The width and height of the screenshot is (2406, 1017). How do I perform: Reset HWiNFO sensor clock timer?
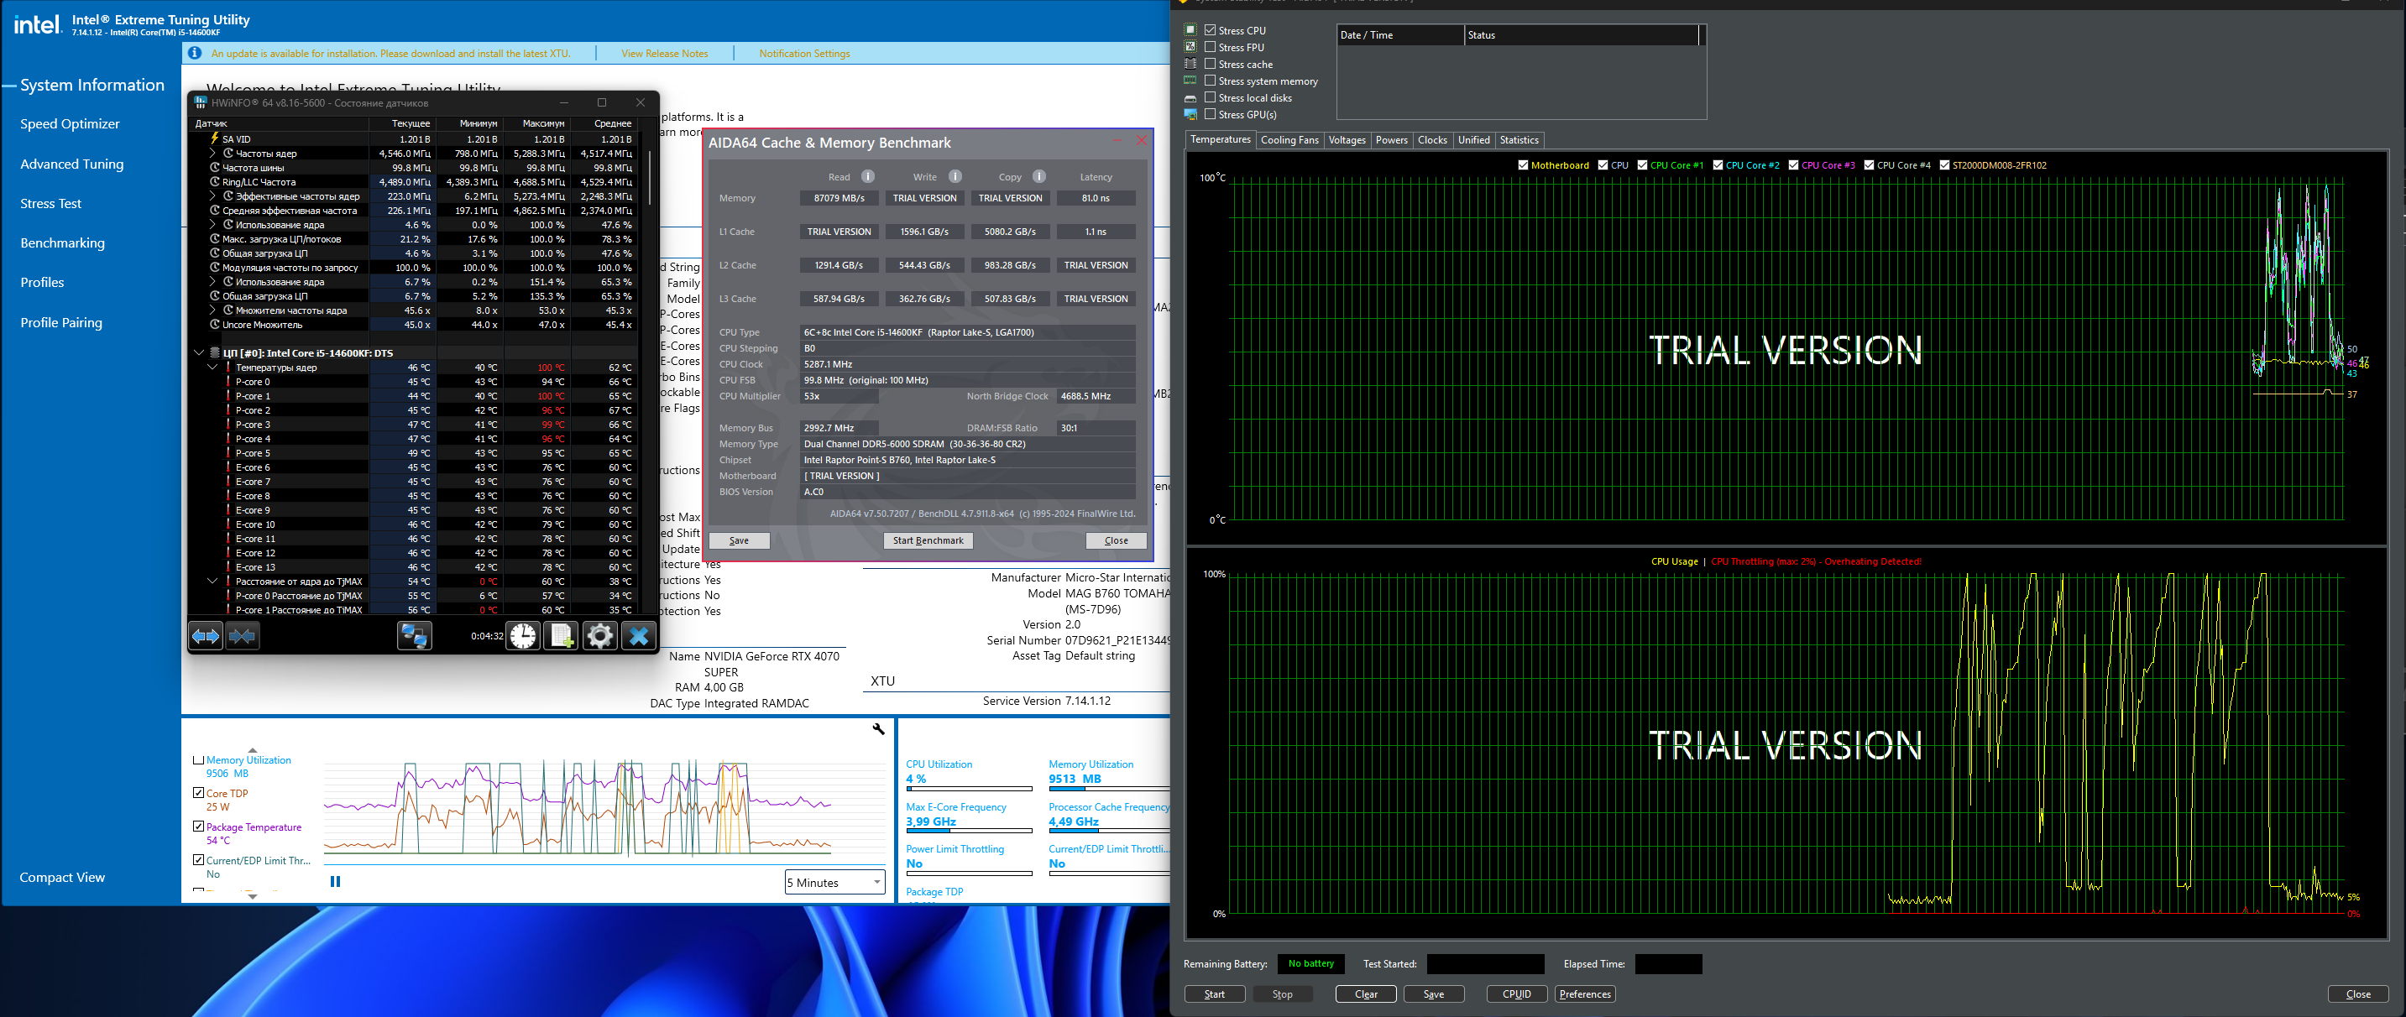[x=523, y=636]
